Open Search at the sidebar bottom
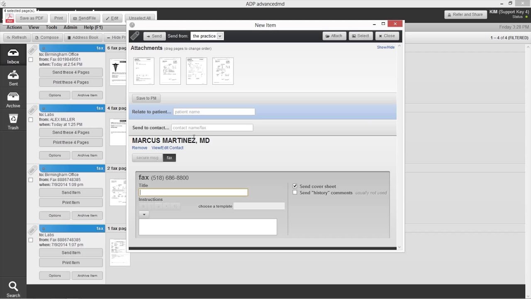The width and height of the screenshot is (531, 299). click(13, 289)
